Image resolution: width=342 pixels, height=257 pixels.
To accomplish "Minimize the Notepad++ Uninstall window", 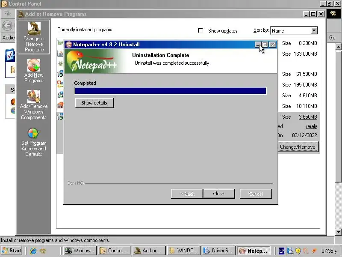I will (258, 45).
